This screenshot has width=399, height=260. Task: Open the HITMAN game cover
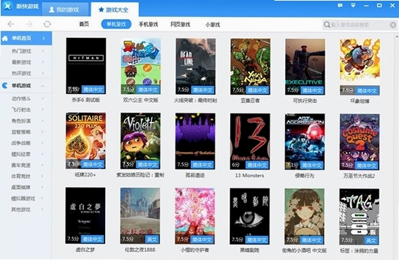86,66
